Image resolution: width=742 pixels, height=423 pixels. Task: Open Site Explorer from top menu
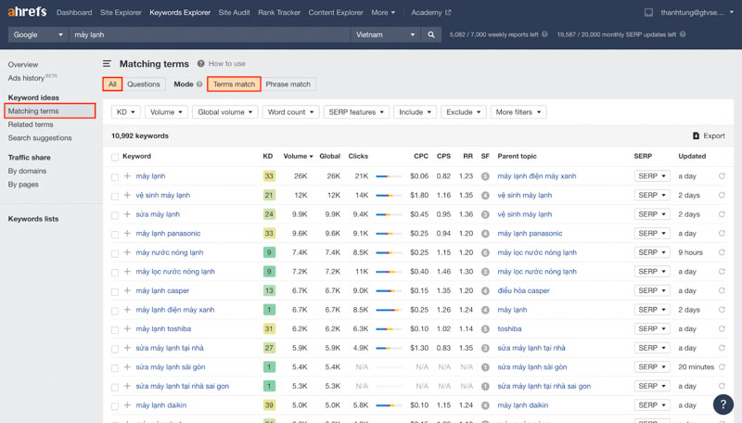[121, 13]
